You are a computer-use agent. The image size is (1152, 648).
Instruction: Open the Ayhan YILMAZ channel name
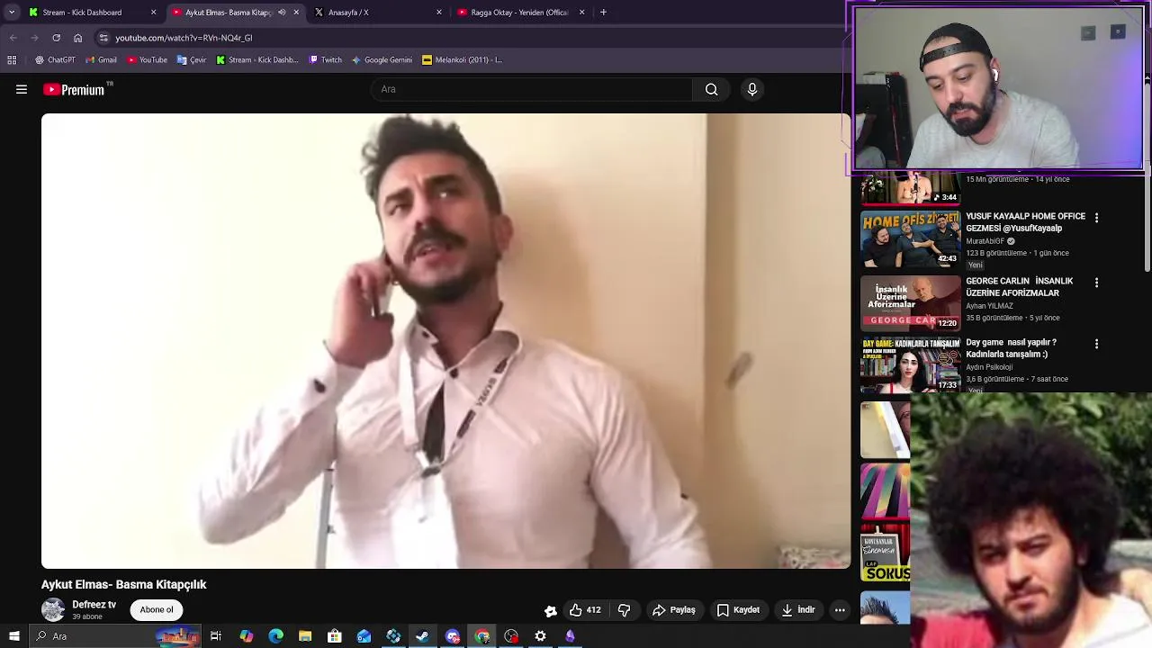[x=990, y=306]
